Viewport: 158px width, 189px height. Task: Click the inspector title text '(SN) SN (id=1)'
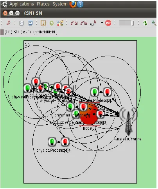coord(18,32)
